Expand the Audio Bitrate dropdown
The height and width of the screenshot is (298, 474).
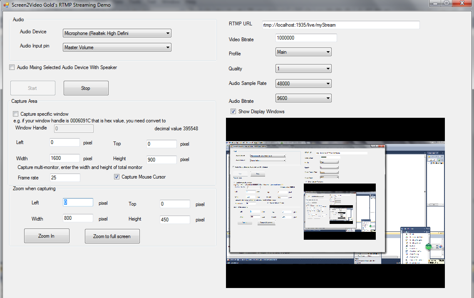pyautogui.click(x=303, y=98)
